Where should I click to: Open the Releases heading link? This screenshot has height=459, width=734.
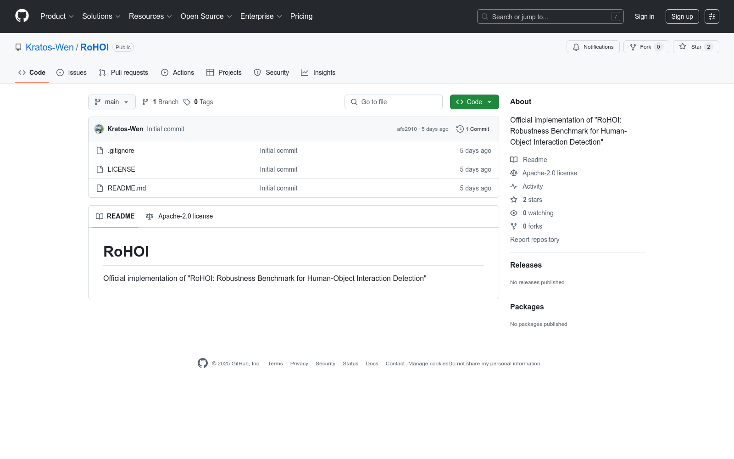click(526, 265)
